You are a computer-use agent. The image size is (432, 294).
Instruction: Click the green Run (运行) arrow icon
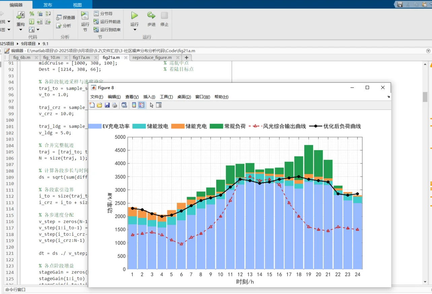click(134, 15)
